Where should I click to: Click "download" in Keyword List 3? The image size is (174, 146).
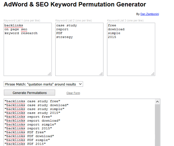[x=116, y=29]
